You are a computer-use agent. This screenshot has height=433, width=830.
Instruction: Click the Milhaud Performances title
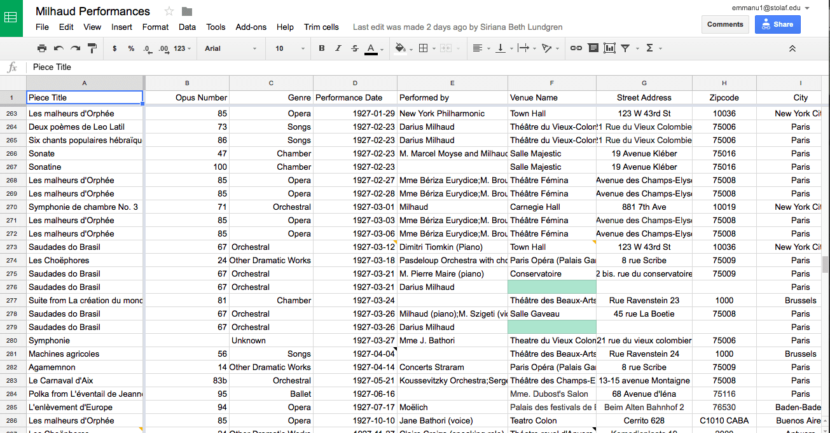pos(93,11)
